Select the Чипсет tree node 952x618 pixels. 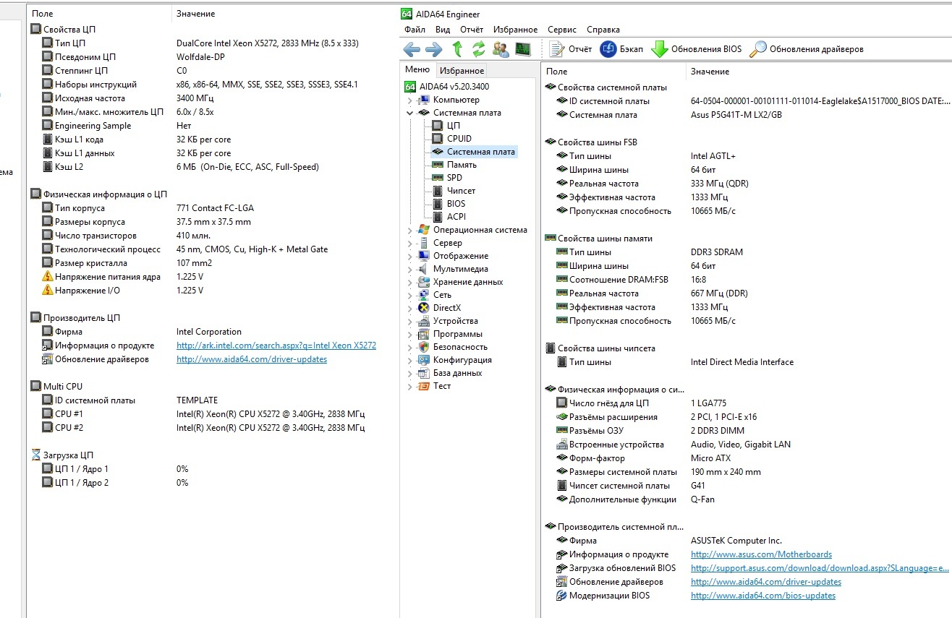tap(461, 191)
